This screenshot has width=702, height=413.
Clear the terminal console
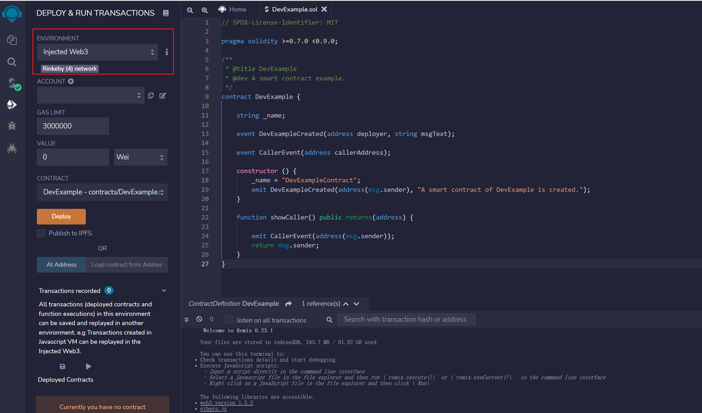(199, 319)
